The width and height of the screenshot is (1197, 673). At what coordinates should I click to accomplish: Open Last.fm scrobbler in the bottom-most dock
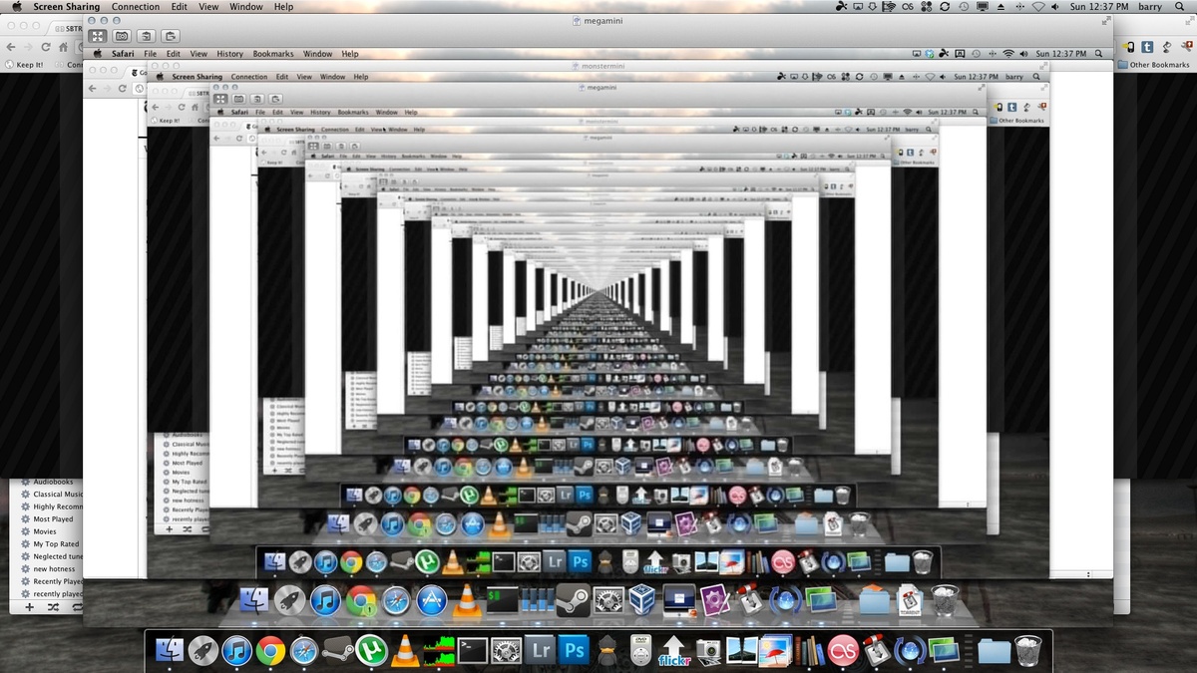pyautogui.click(x=844, y=651)
